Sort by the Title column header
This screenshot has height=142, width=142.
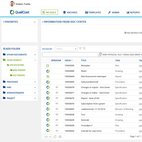83,60
